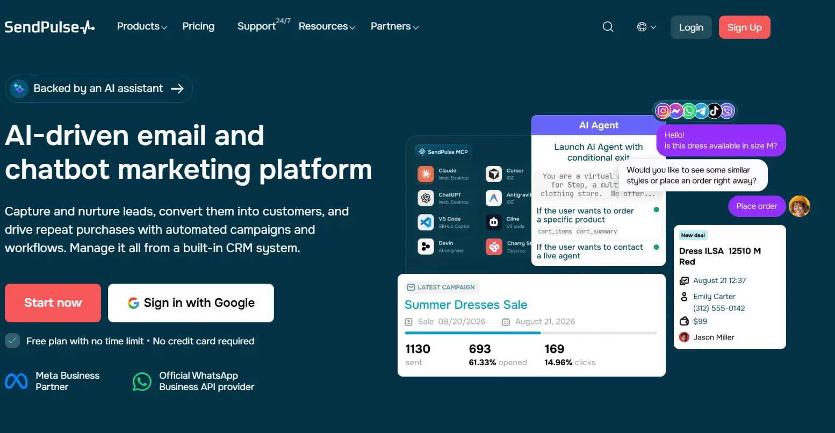835x433 pixels.
Task: Click the SendPulse MCP badge
Action: (x=443, y=152)
